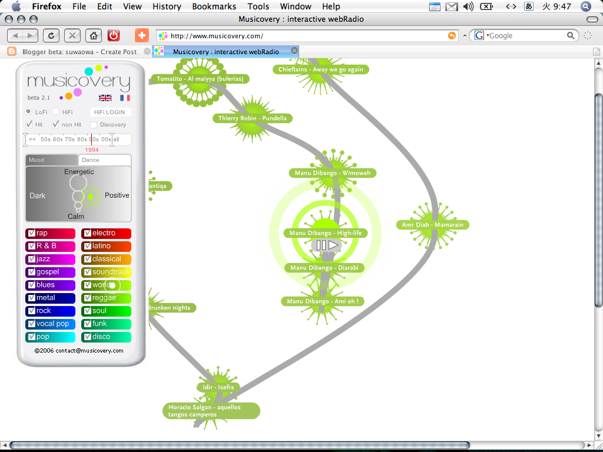Click the Google search input field
603x452 pixels.
[x=527, y=36]
